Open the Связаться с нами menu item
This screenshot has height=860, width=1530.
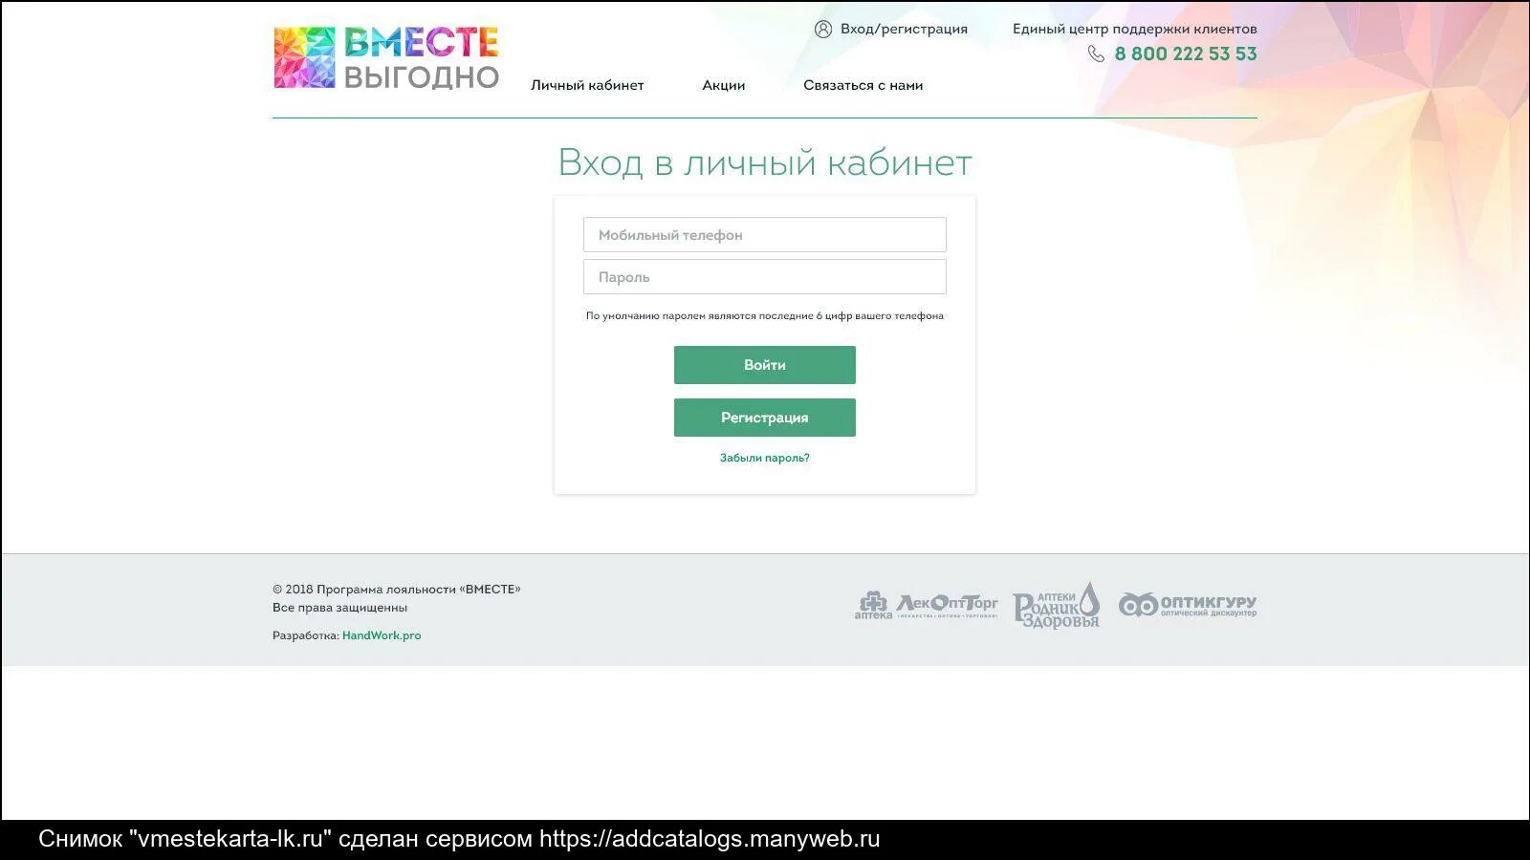tap(863, 85)
